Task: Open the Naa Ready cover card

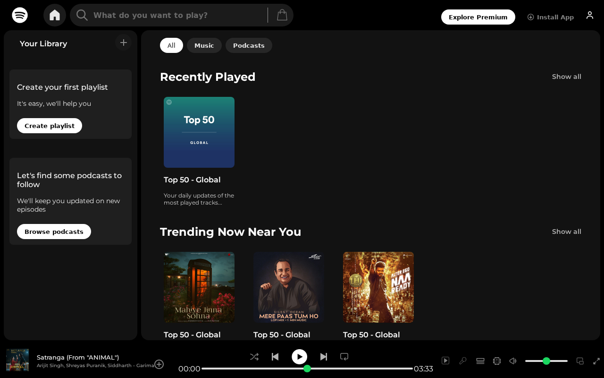Action: (x=378, y=287)
